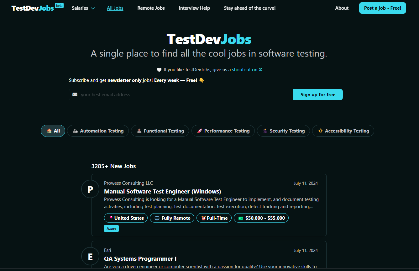Image resolution: width=419 pixels, height=271 pixels.
Task: Open the TestDevJobs logo in navbar
Action: click(x=33, y=8)
